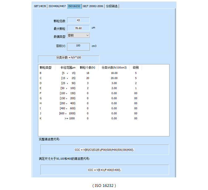The width and height of the screenshot is (208, 190).
Task: Expand the 数据类型 dropdown showing 容积
Action: tap(78, 35)
